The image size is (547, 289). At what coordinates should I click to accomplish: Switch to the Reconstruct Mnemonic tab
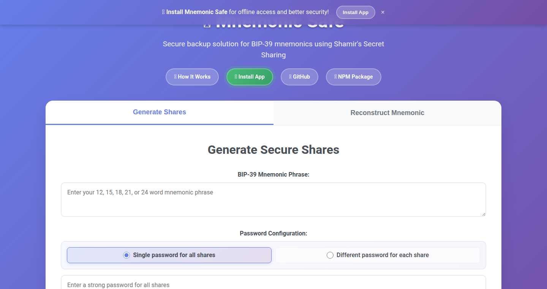pyautogui.click(x=387, y=113)
